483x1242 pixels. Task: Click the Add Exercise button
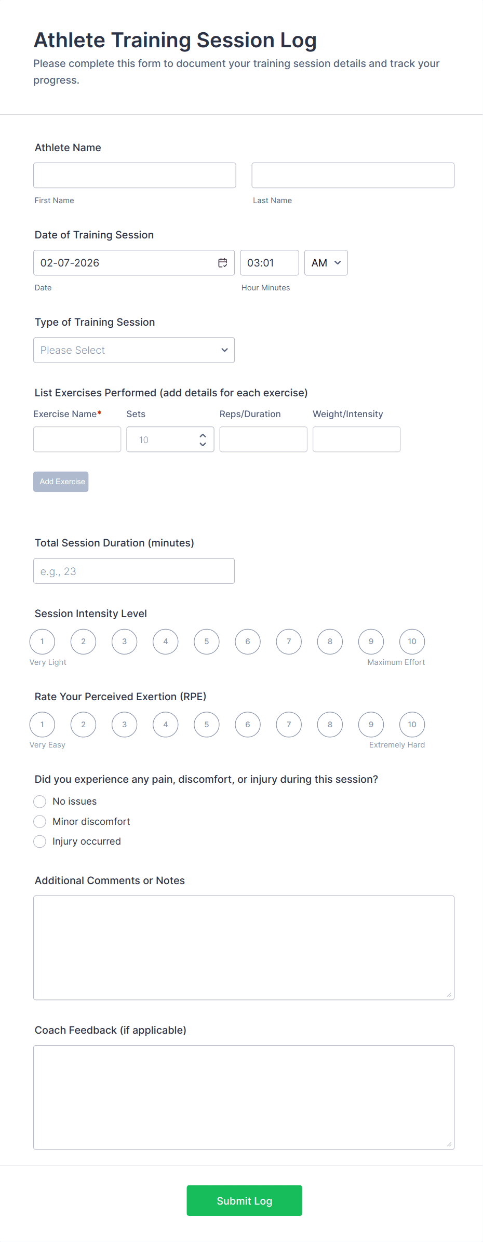[x=61, y=482]
